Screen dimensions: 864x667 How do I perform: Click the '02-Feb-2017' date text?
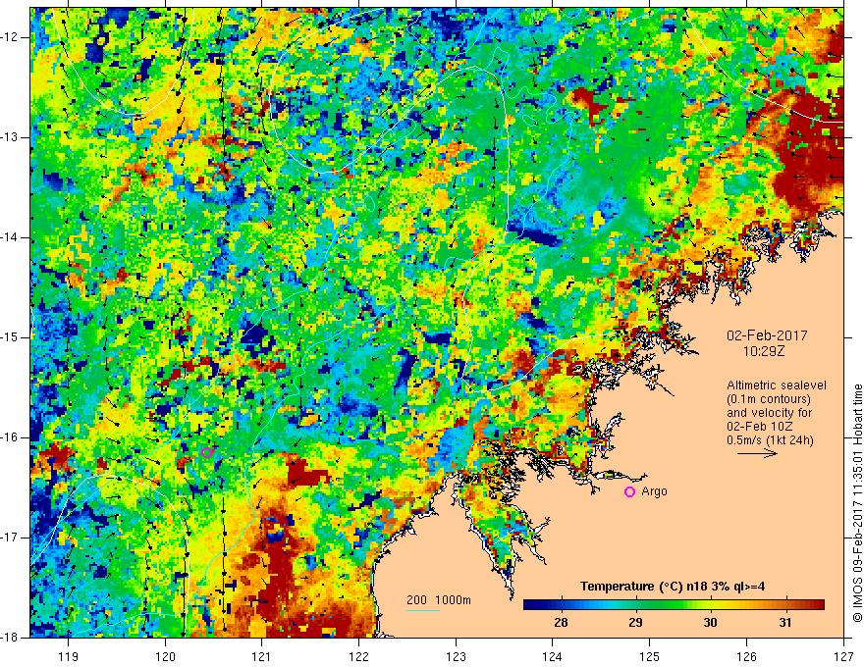[767, 335]
